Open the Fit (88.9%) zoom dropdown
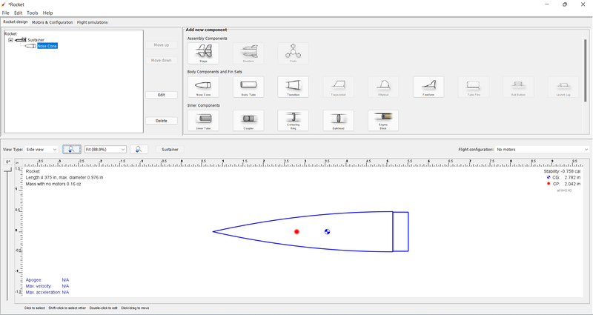 pyautogui.click(x=105, y=150)
